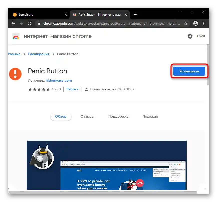
Task: Click the users person icon
Action: (86, 89)
